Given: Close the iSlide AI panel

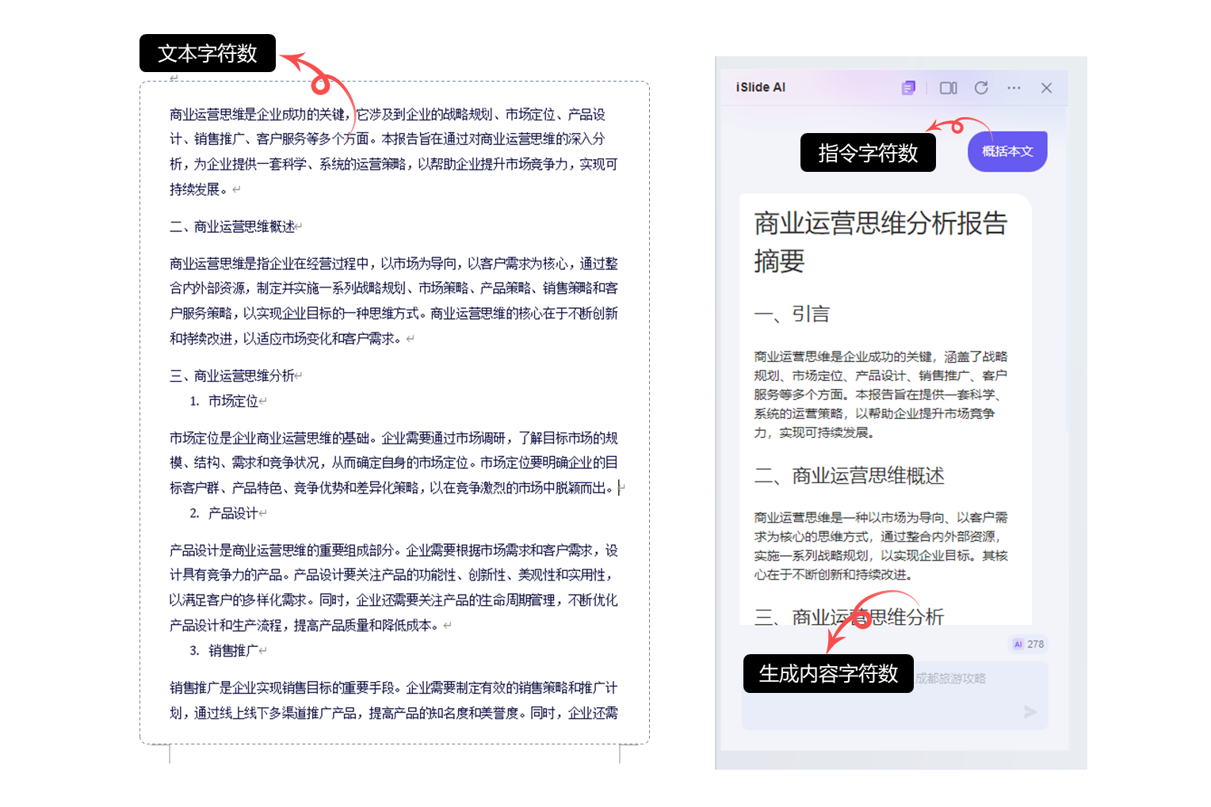Looking at the screenshot, I should pos(1046,88).
